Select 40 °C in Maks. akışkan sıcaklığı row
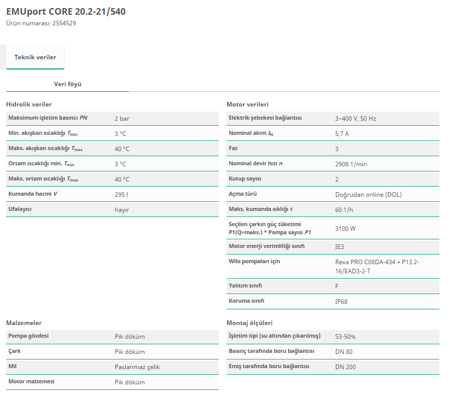This screenshot has height=395, width=451. tap(122, 149)
